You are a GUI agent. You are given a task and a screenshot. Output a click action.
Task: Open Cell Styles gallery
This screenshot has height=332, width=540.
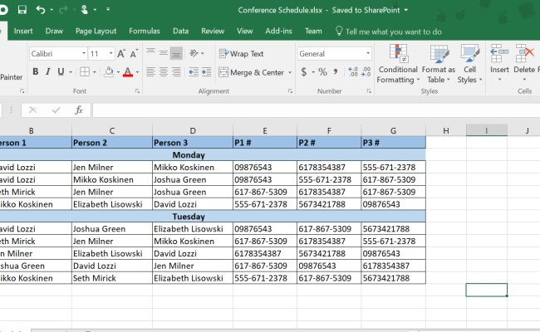click(x=469, y=64)
